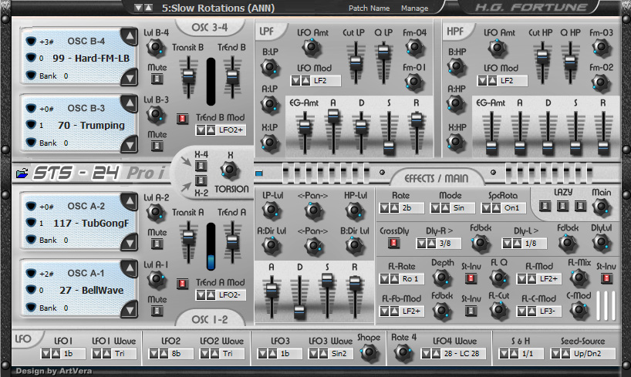The width and height of the screenshot is (631, 377).
Task: Click the A:HP knob
Action: tap(456, 103)
